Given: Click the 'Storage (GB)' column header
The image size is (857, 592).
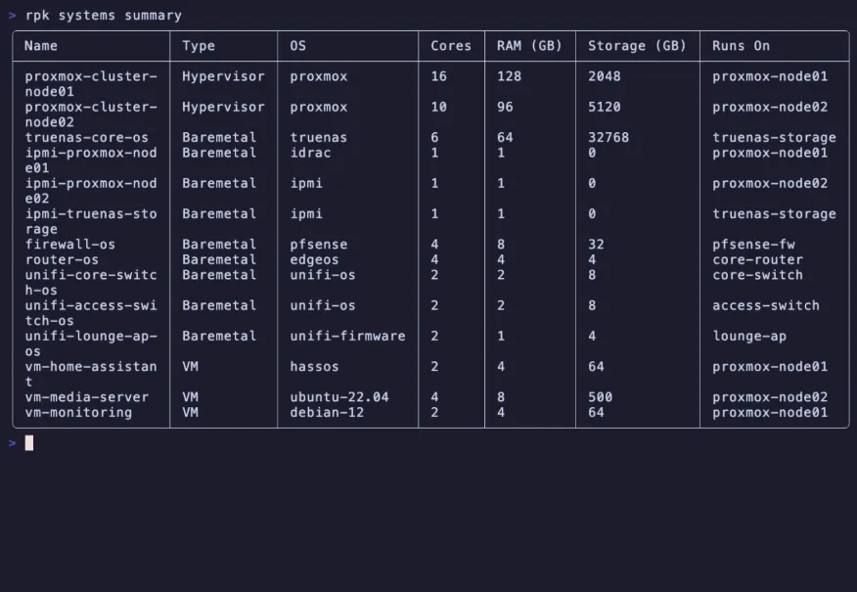Looking at the screenshot, I should [x=637, y=46].
